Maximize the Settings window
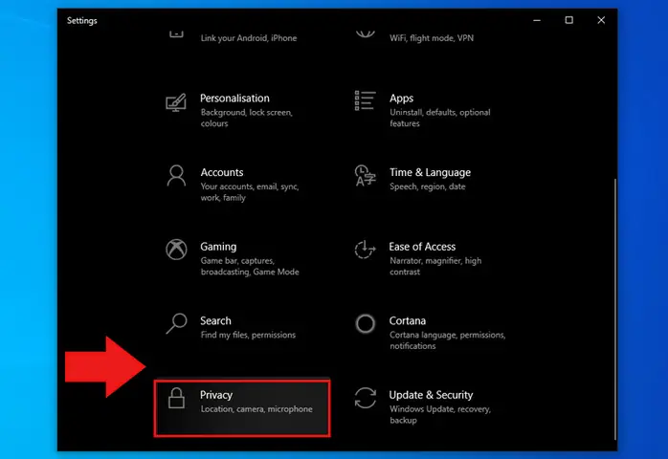The width and height of the screenshot is (668, 459). pos(568,20)
